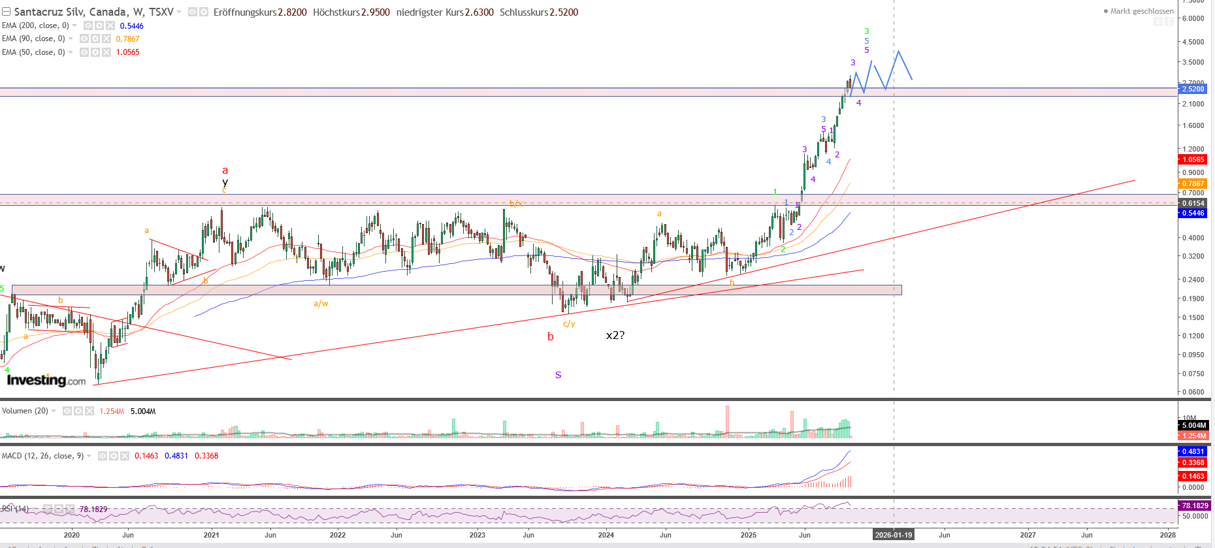Delete the Volumen indicator from chart
The height and width of the screenshot is (548, 1215).
[89, 411]
